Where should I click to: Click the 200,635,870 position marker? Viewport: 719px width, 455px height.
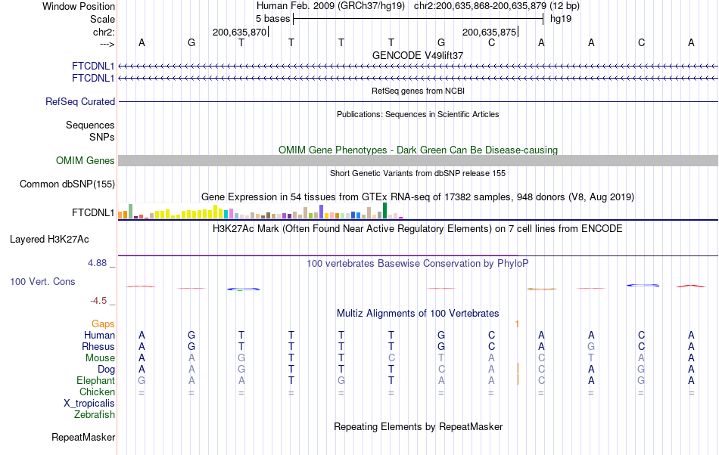click(239, 32)
